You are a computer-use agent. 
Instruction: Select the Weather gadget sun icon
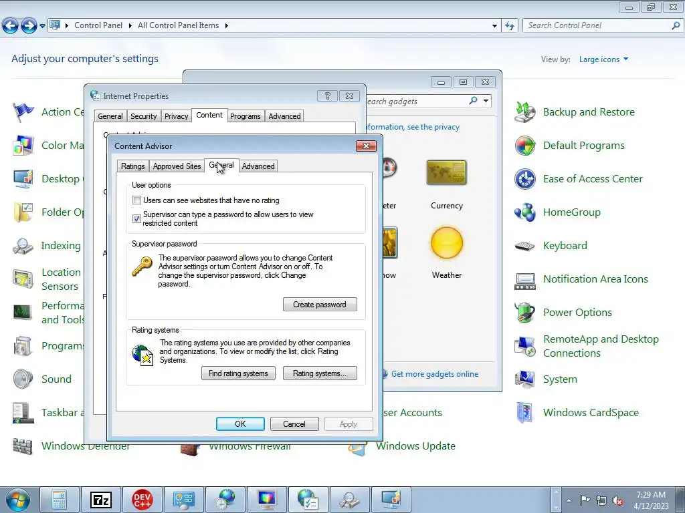coord(446,242)
